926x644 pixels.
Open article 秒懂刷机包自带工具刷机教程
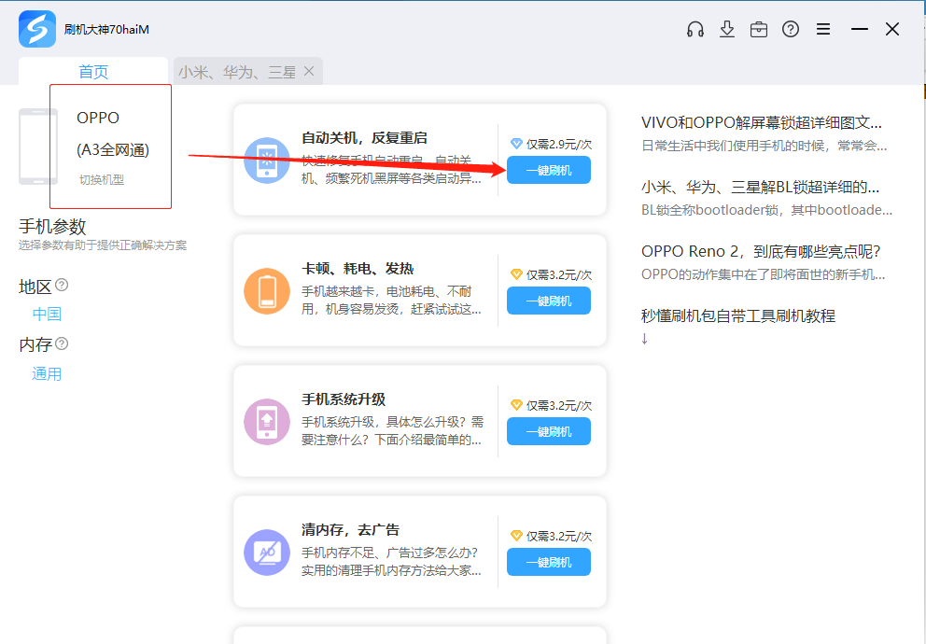point(738,315)
